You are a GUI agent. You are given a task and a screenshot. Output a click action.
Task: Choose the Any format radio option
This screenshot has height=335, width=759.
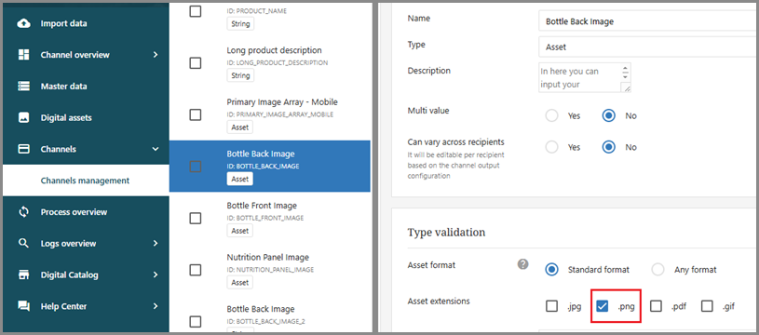657,270
